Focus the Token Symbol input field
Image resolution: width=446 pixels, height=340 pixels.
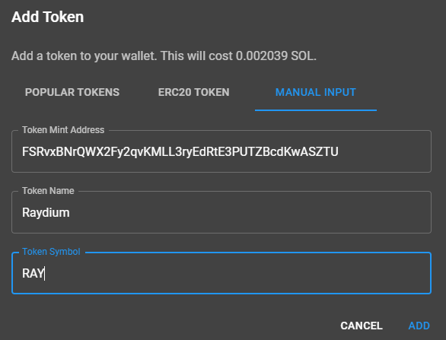tap(221, 273)
